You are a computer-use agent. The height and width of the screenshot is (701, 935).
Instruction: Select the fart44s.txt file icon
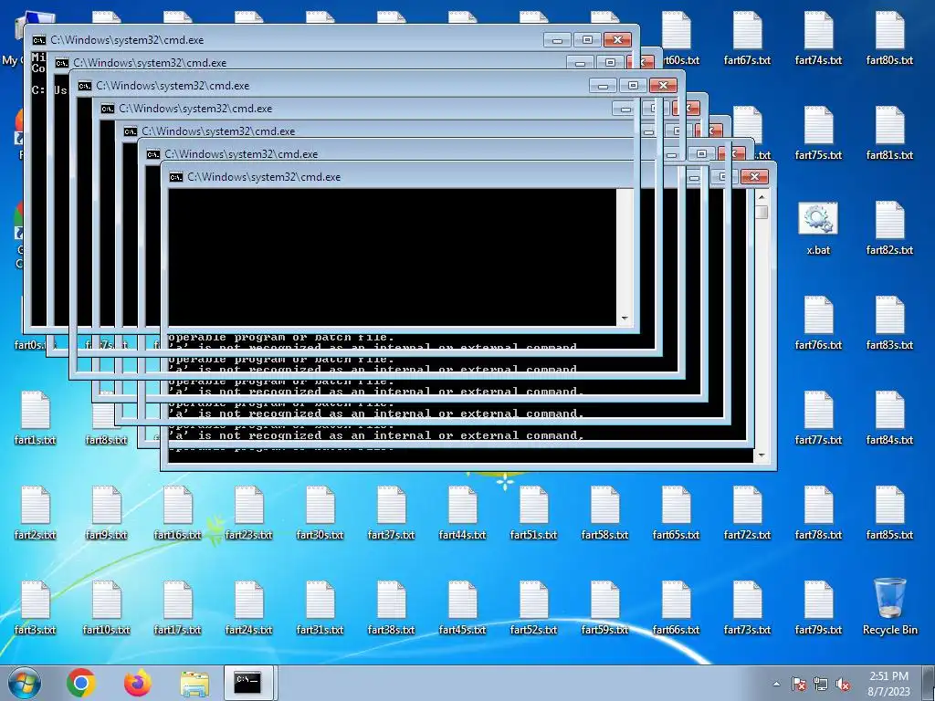462,513
